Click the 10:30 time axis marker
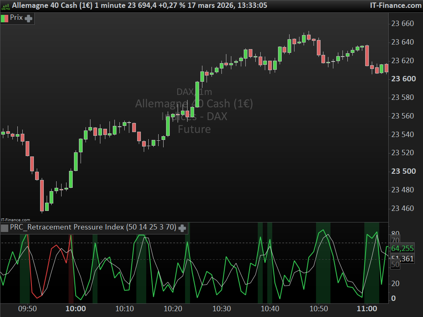Screen dimensions: 423x317 221,309
